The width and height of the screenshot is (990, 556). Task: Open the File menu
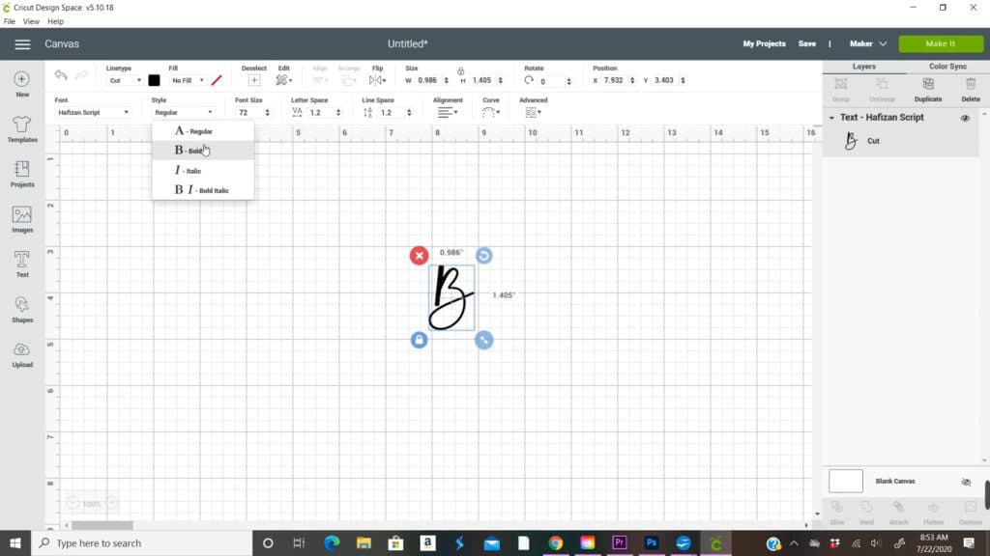10,21
